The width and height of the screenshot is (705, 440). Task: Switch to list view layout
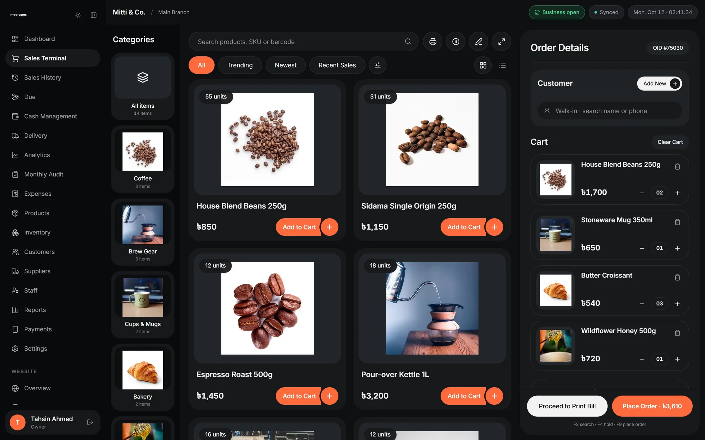(503, 65)
